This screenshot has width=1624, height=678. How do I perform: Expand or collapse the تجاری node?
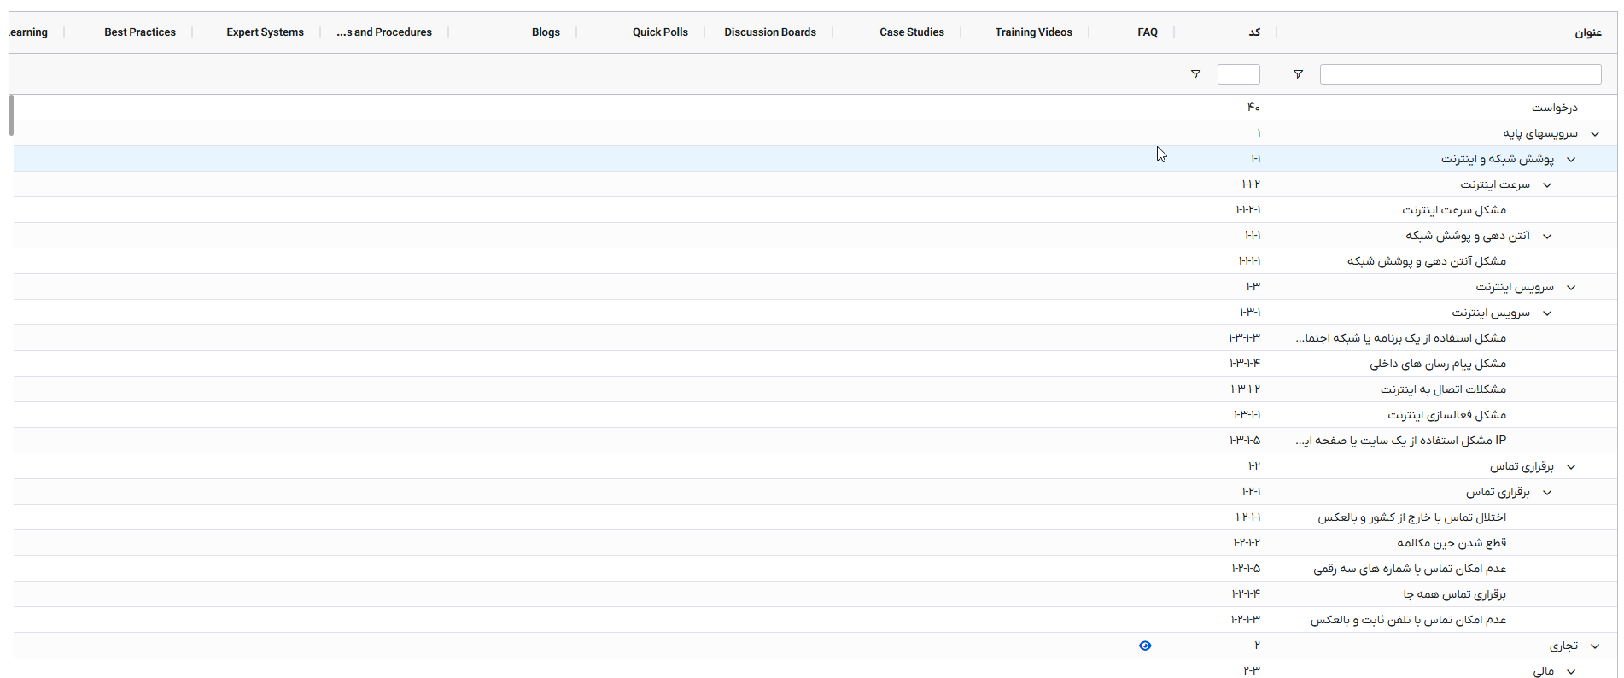pyautogui.click(x=1594, y=646)
